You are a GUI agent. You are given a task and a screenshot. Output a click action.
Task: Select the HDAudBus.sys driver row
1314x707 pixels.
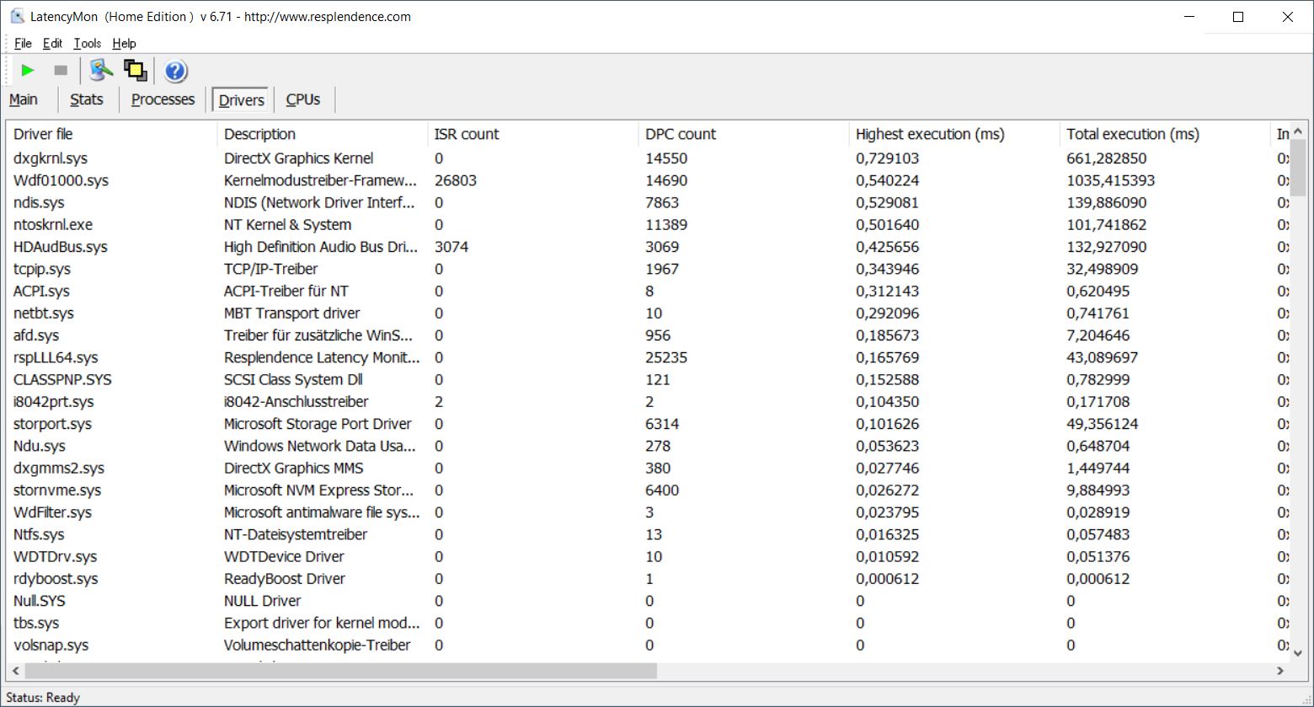[61, 247]
